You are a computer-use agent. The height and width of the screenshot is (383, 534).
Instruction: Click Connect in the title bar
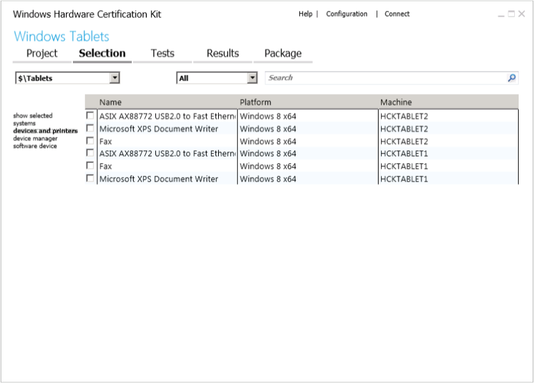pyautogui.click(x=397, y=13)
